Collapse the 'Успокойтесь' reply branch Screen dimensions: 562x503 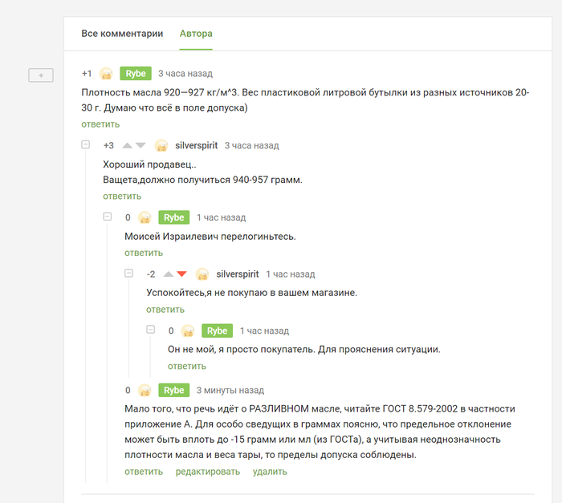tap(128, 274)
